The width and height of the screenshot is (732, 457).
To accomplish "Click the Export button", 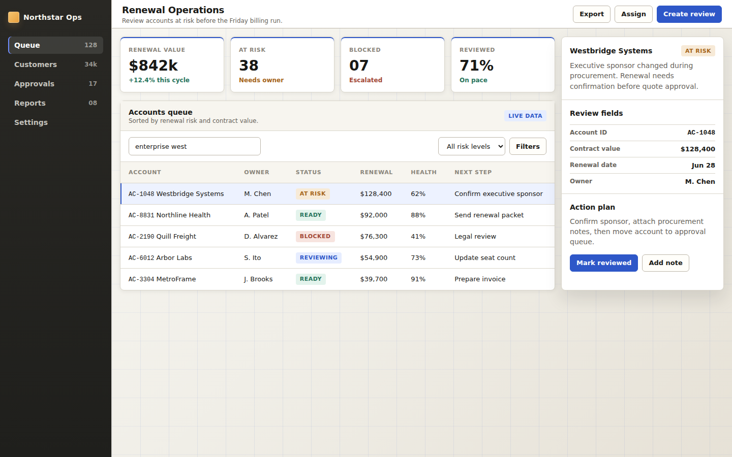I will coord(592,14).
